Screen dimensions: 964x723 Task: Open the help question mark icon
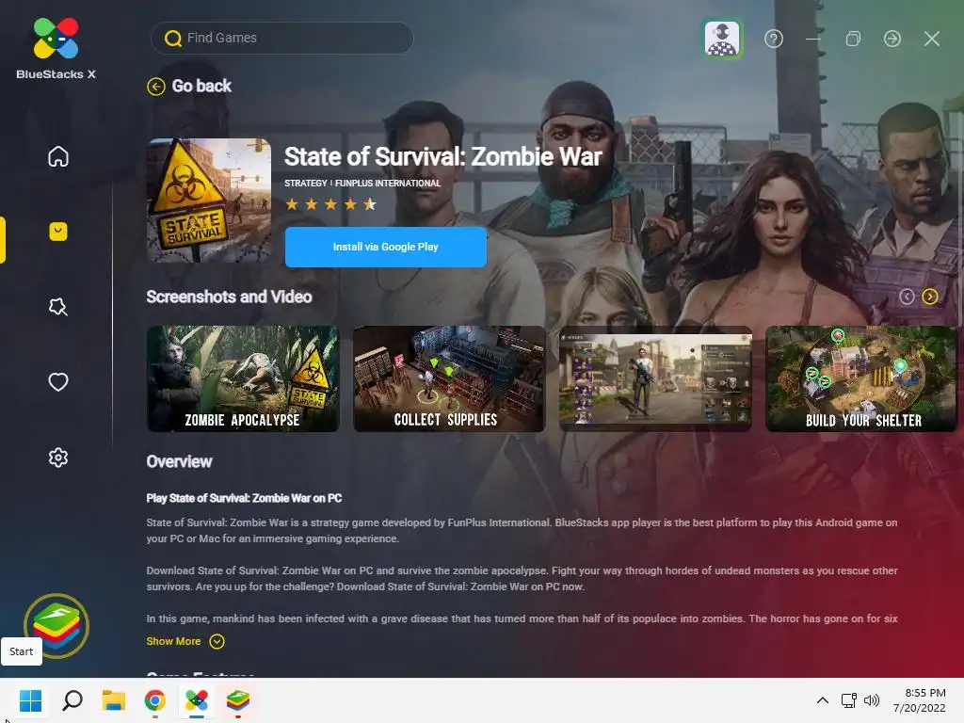(774, 39)
